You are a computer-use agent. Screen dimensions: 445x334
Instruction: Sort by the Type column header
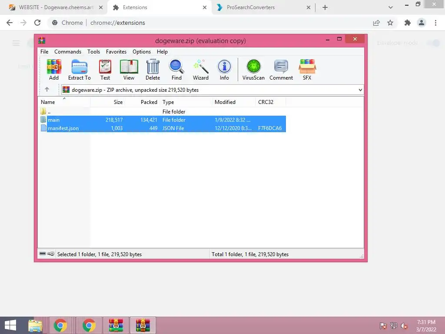pyautogui.click(x=186, y=102)
